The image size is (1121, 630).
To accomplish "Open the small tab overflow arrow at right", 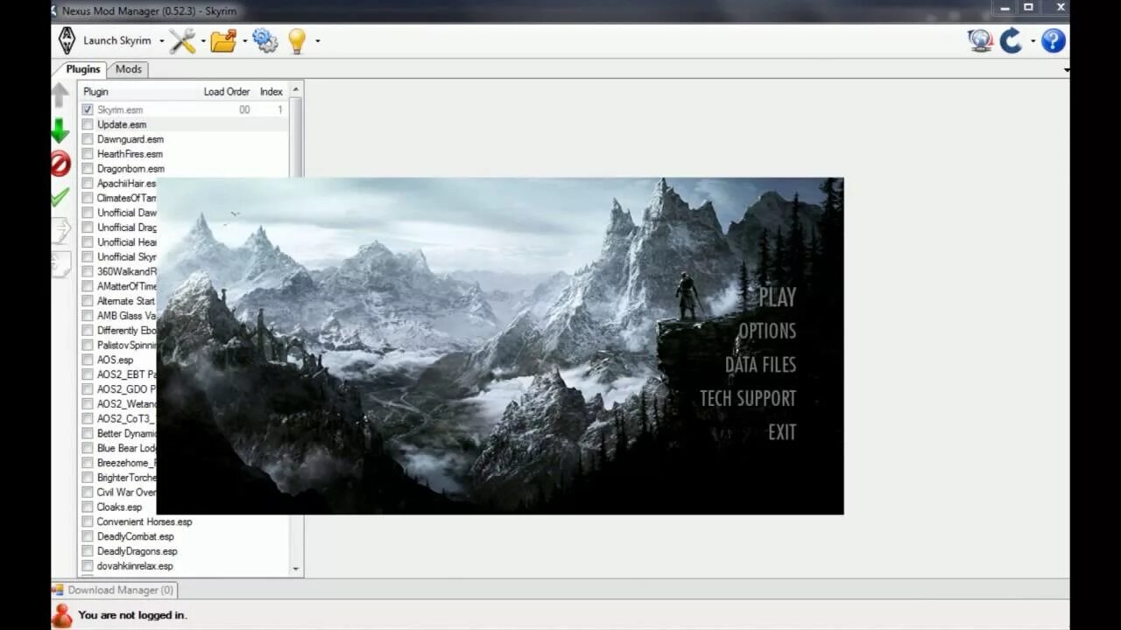I will point(1066,70).
